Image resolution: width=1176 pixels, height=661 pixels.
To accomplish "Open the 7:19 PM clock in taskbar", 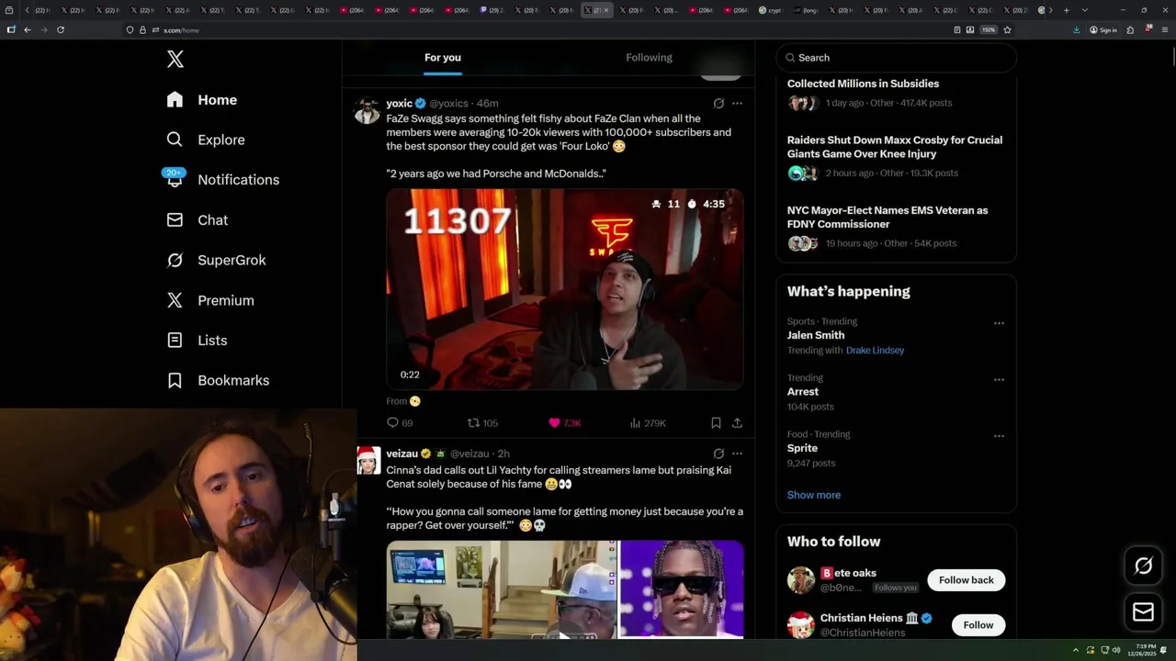I will [x=1144, y=650].
